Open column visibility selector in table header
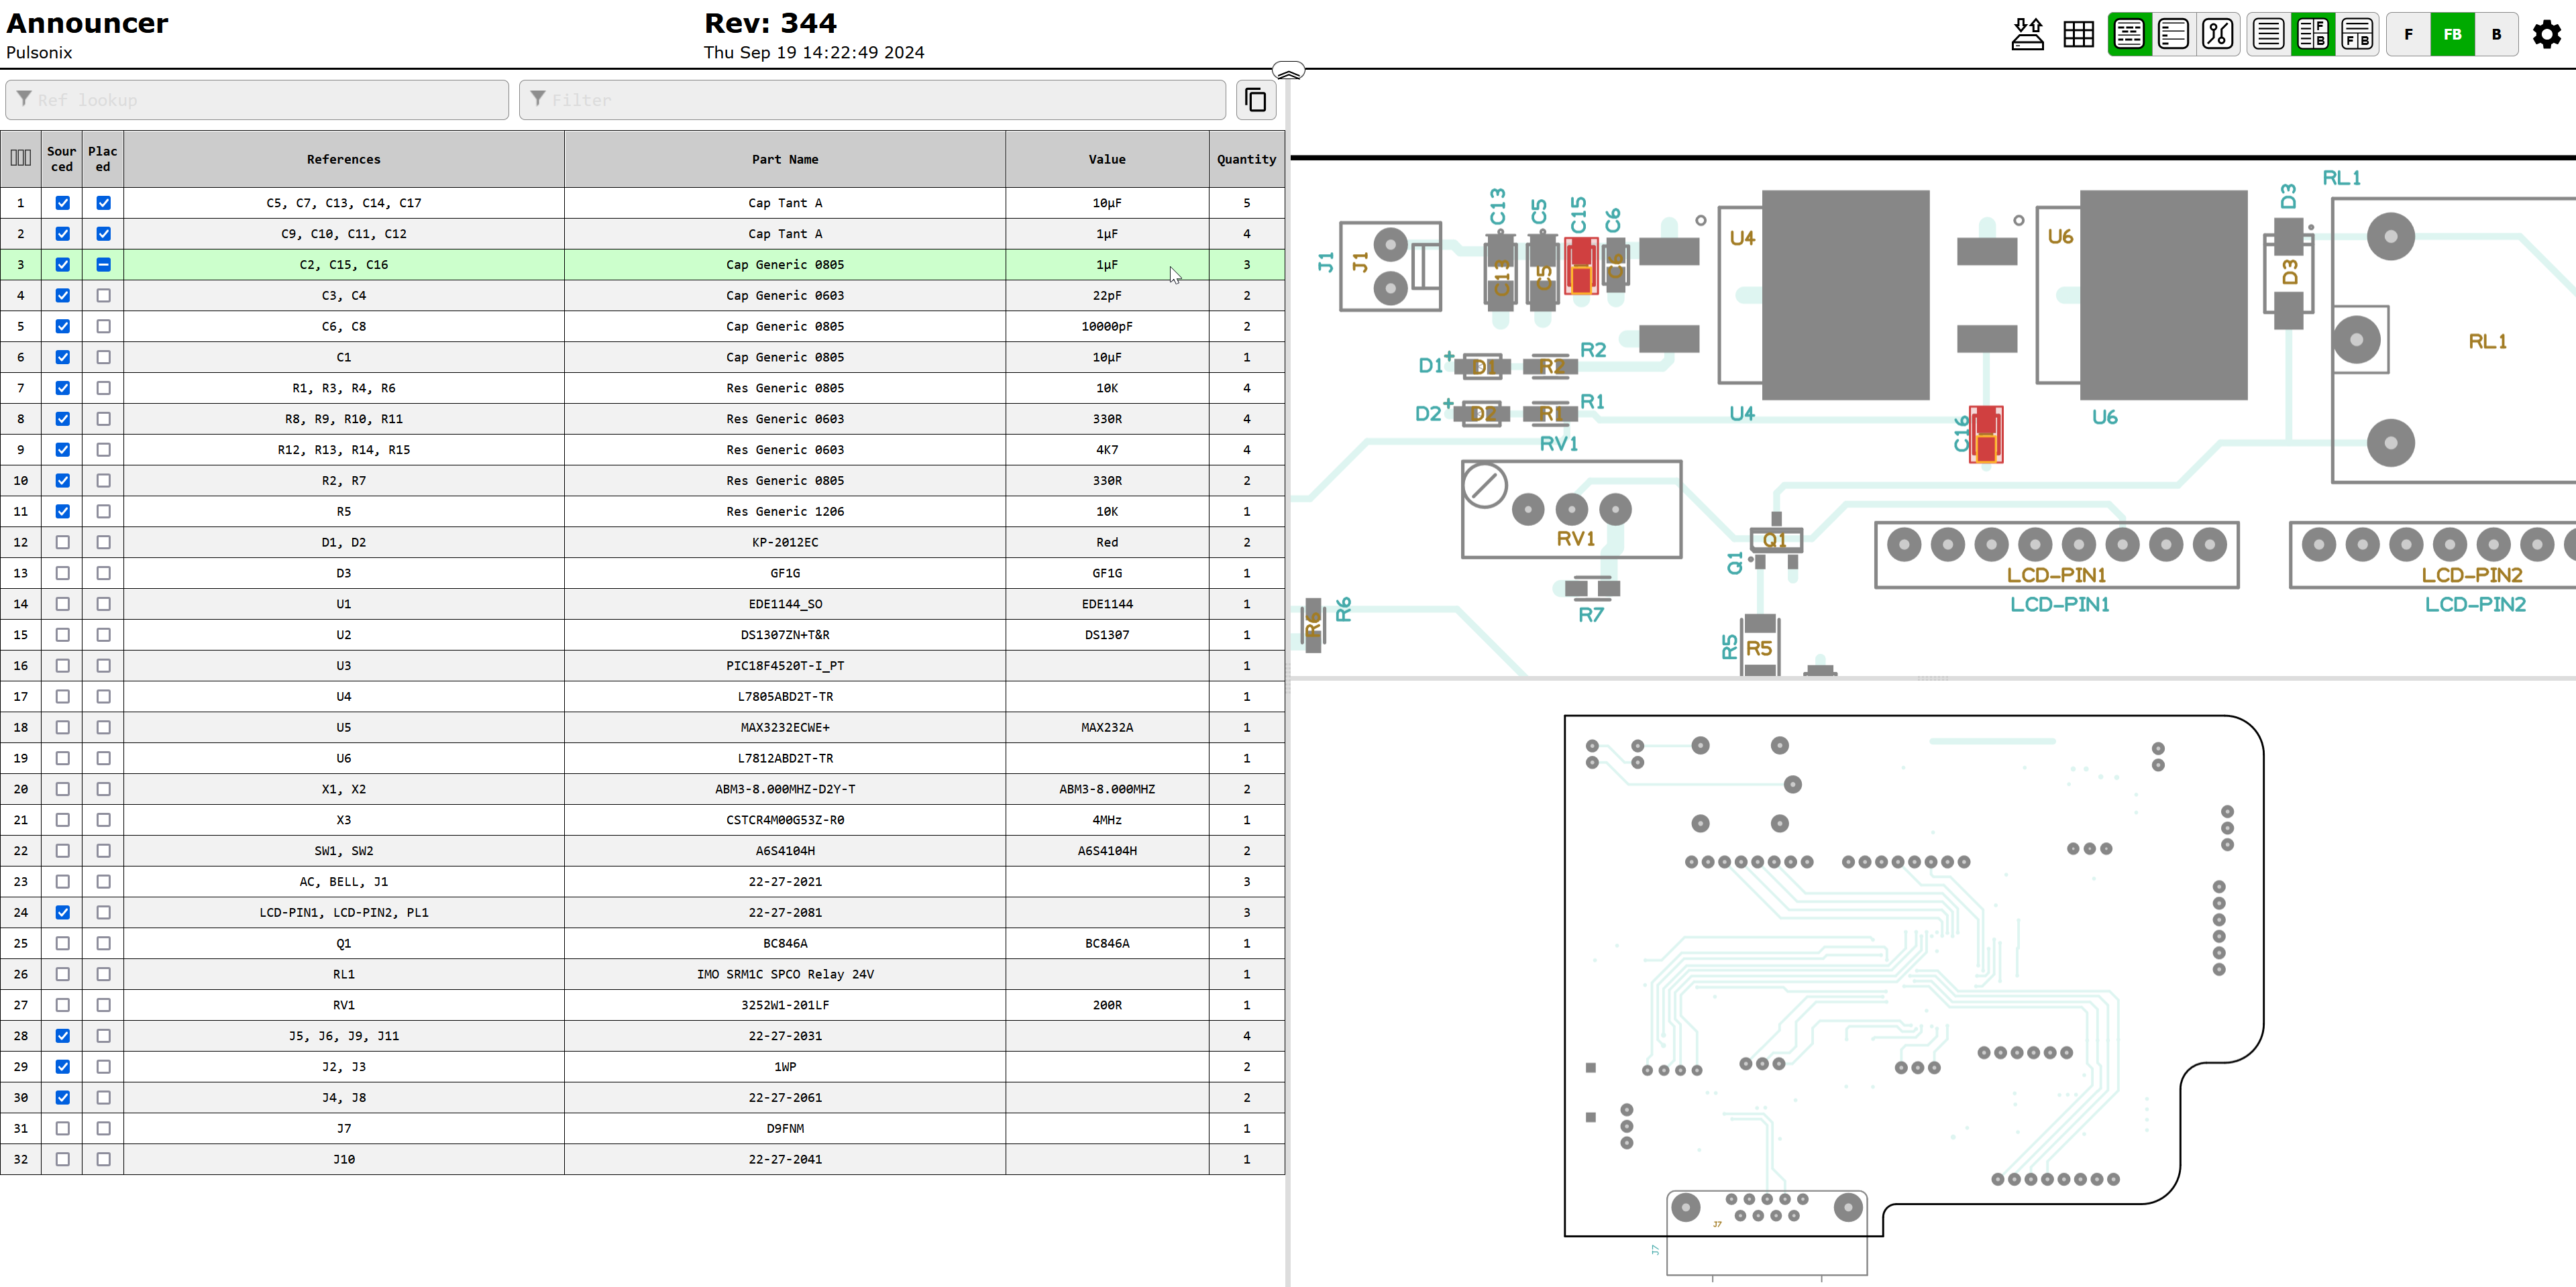The width and height of the screenshot is (2576, 1287). [x=20, y=158]
